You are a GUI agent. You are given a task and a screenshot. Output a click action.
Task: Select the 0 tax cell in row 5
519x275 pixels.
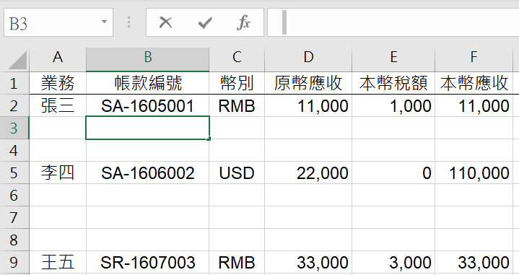393,173
